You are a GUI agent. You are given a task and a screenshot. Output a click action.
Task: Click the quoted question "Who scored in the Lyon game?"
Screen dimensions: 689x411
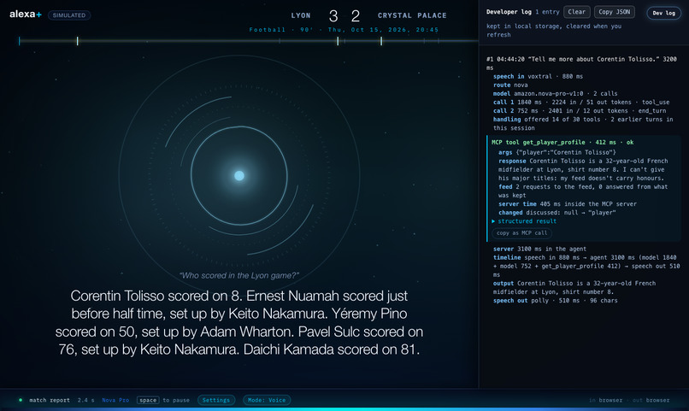click(239, 275)
